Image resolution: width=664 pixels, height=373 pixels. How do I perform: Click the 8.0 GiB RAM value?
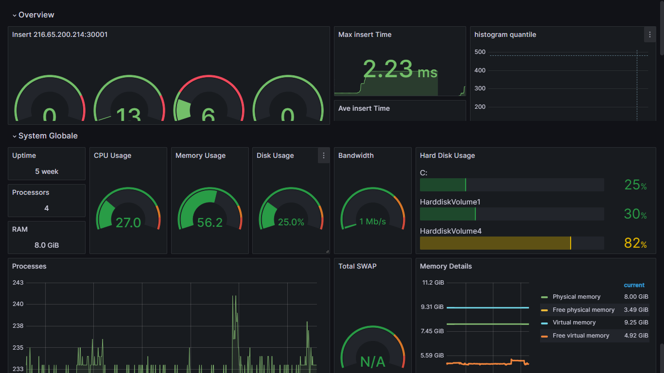click(x=47, y=245)
